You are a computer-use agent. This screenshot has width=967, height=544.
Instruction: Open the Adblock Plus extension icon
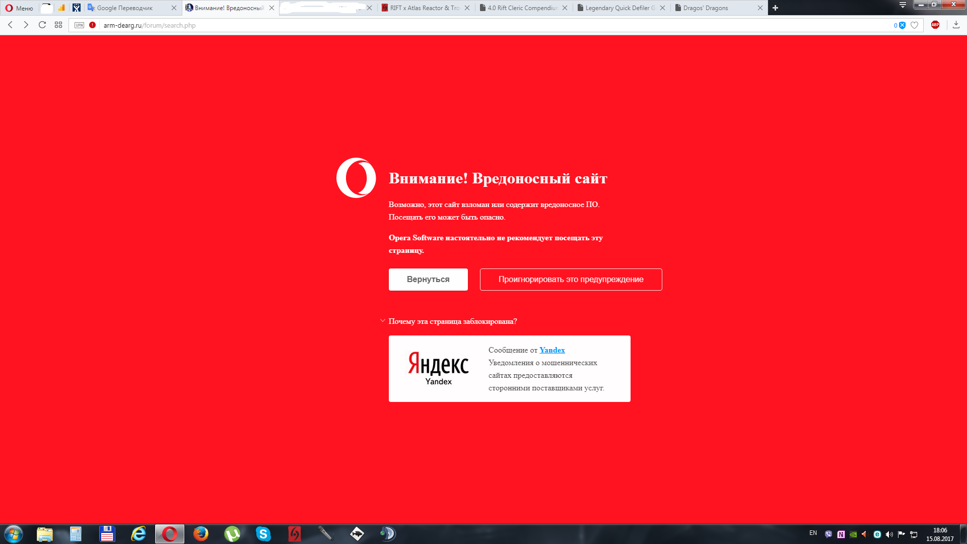(935, 25)
